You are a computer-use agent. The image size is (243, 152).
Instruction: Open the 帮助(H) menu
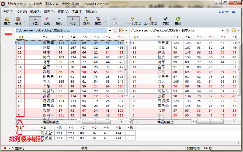click(x=91, y=12)
